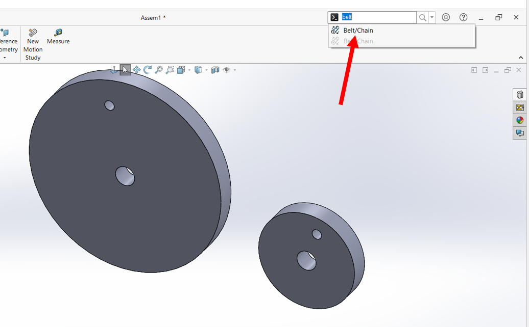
Task: Open the SOLIDWORKS Resources task pane
Action: [519, 94]
